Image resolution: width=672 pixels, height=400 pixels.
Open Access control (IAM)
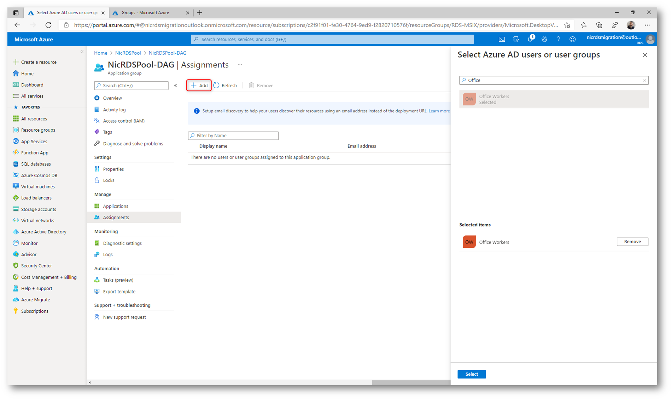[124, 121]
